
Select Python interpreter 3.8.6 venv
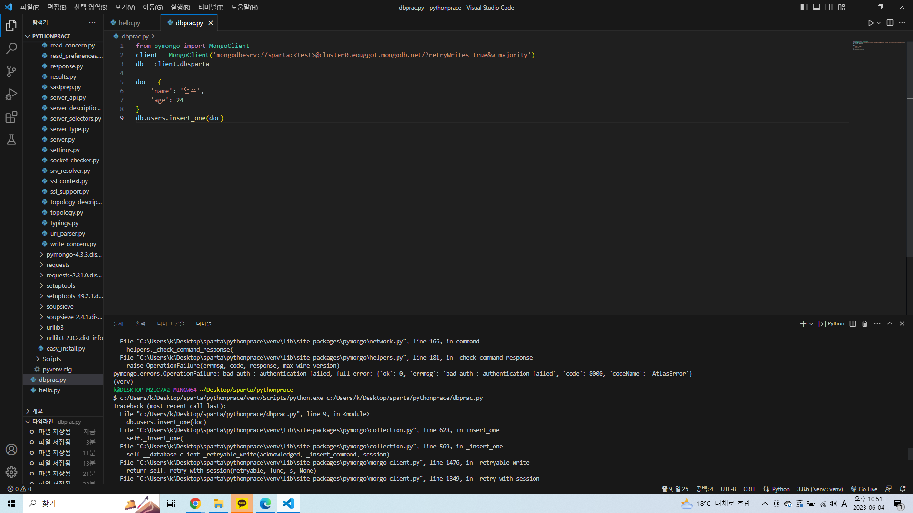coord(820,489)
